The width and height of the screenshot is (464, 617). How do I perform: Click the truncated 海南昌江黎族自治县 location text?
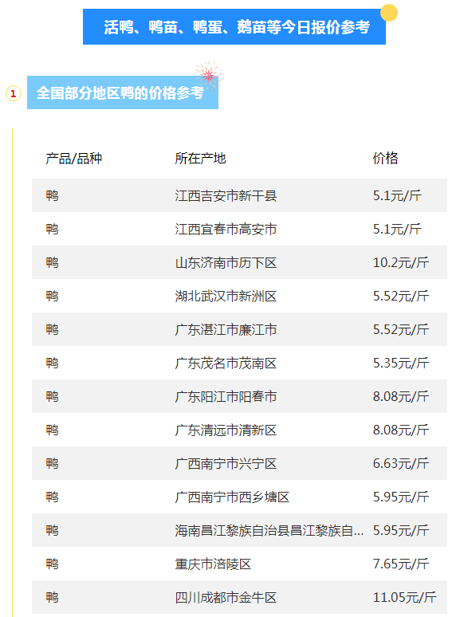point(269,530)
